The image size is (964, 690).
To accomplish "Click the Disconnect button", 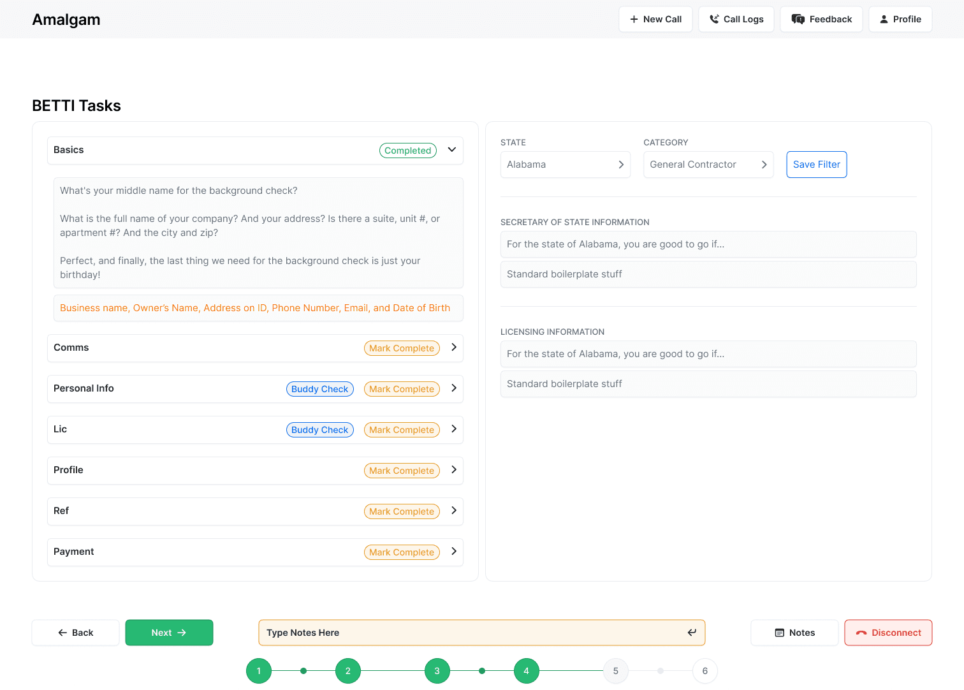I will [888, 633].
